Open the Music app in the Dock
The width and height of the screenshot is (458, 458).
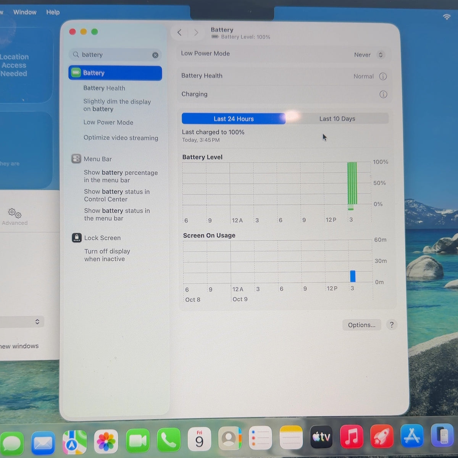coord(352,436)
